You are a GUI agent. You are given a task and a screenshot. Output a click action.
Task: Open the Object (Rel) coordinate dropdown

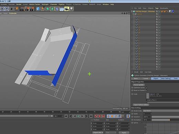[98, 133]
